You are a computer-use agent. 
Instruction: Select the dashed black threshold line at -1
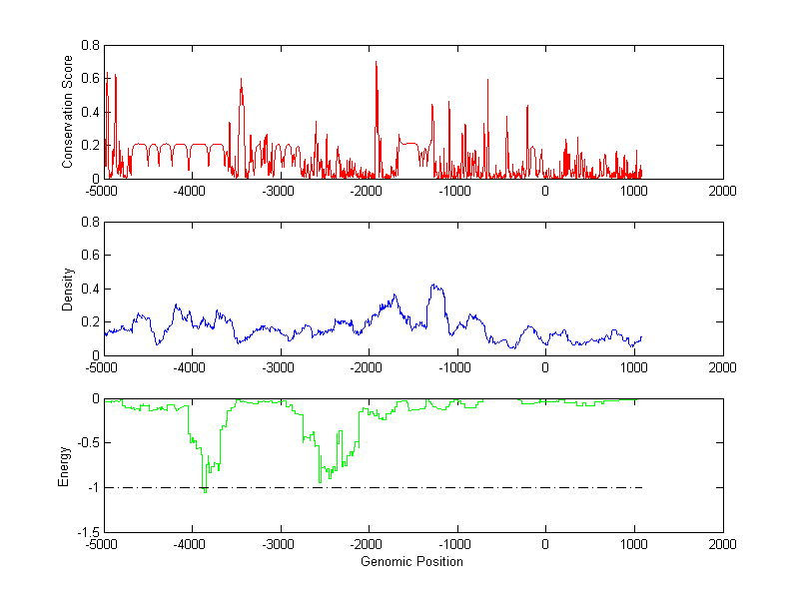(499, 487)
